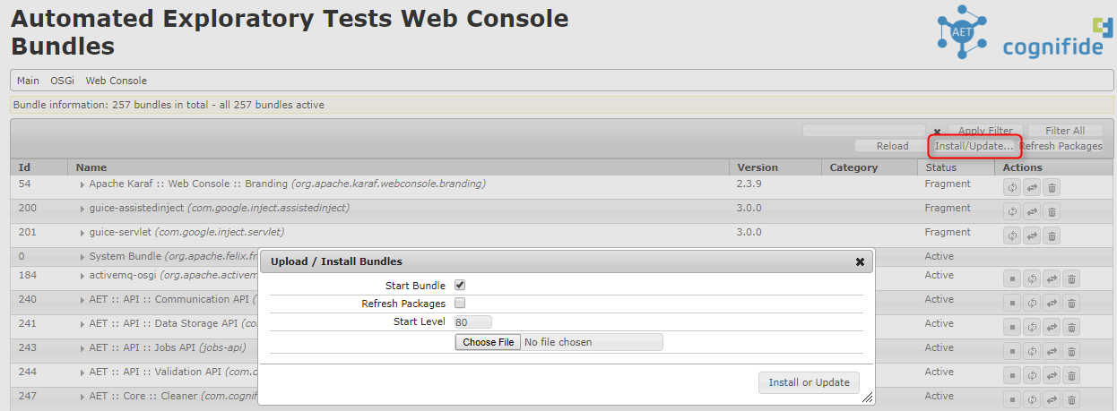Refresh the activemq-osgi bundle
This screenshot has height=411, width=1117.
[1032, 279]
